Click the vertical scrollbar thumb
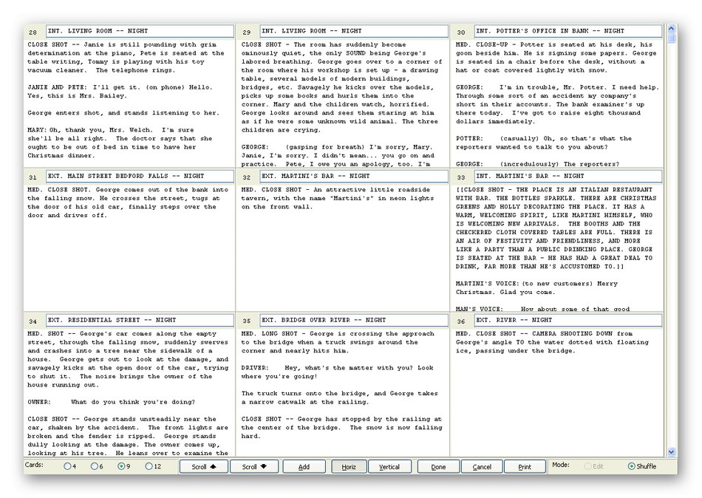The height and width of the screenshot is (498, 702). point(671,38)
